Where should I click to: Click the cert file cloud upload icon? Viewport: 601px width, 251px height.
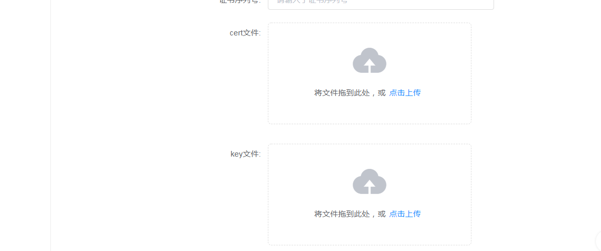click(x=370, y=61)
